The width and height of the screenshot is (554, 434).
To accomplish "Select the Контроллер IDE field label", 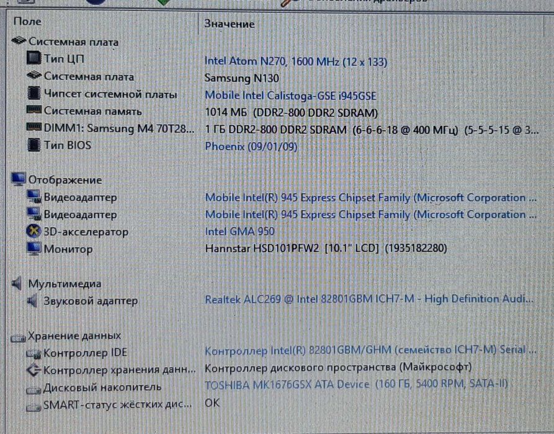I will pyautogui.click(x=85, y=353).
